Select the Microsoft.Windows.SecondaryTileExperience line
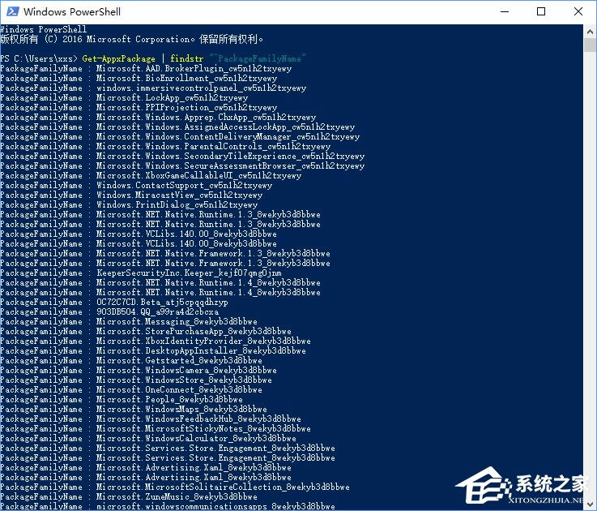597x511 pixels. tap(182, 156)
